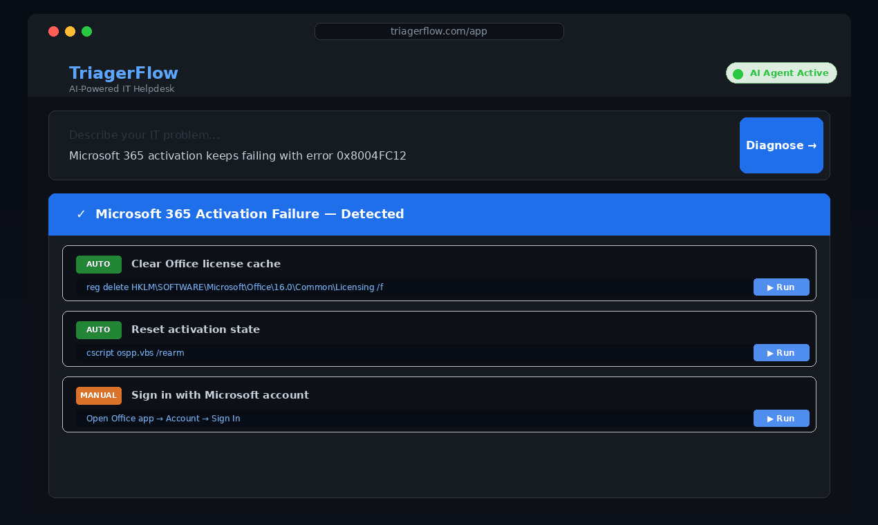Click the checkmark icon in the detection banner

(x=81, y=214)
